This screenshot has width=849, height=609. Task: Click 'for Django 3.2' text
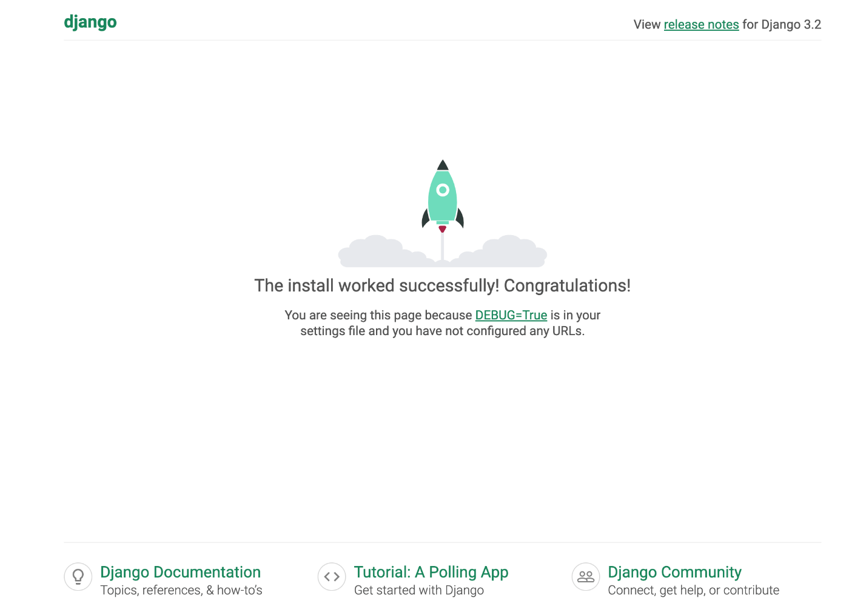click(782, 25)
